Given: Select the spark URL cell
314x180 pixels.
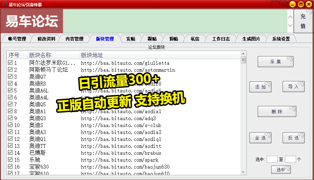Looking at the screenshot, I should coord(120,160).
